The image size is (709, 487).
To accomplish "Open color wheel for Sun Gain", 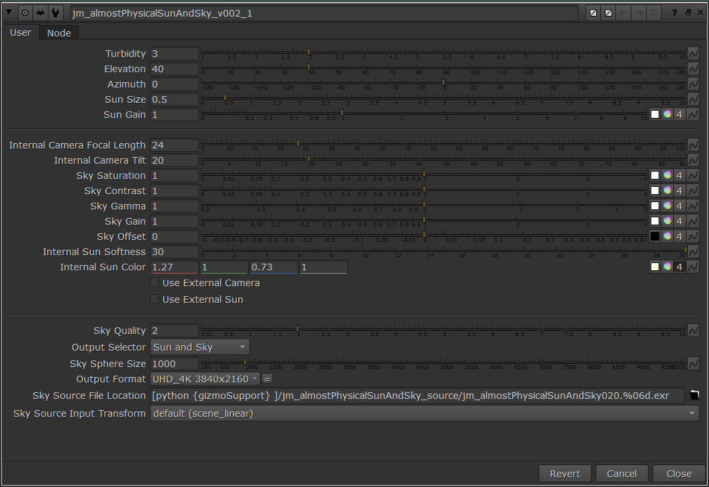I will 667,115.
